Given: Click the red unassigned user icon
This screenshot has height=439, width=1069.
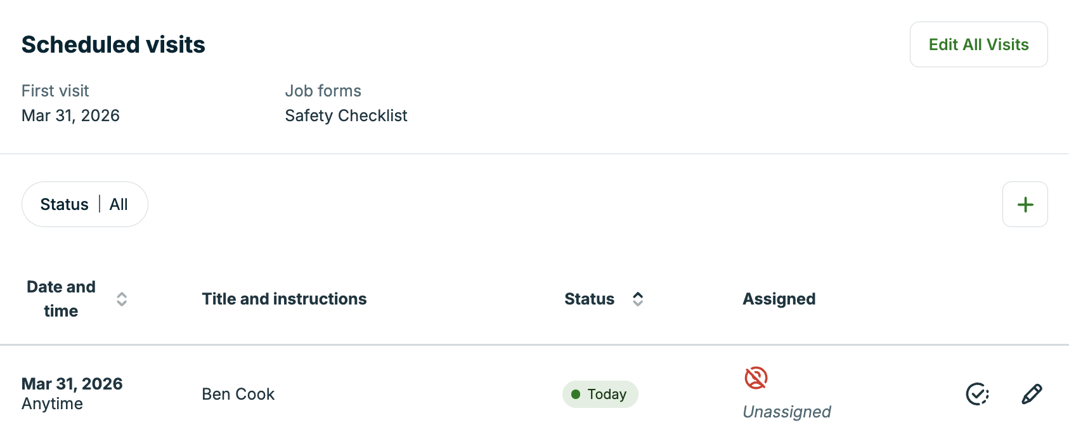Looking at the screenshot, I should coord(756,378).
